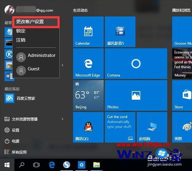
Task: Launch Edge from the taskbar
Action: 52,165
